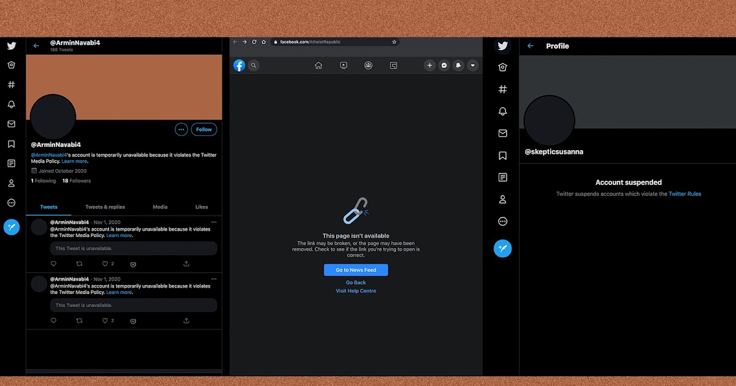Open the Twitter Rules link
Viewport: 736px width, 386px height.
coord(685,194)
